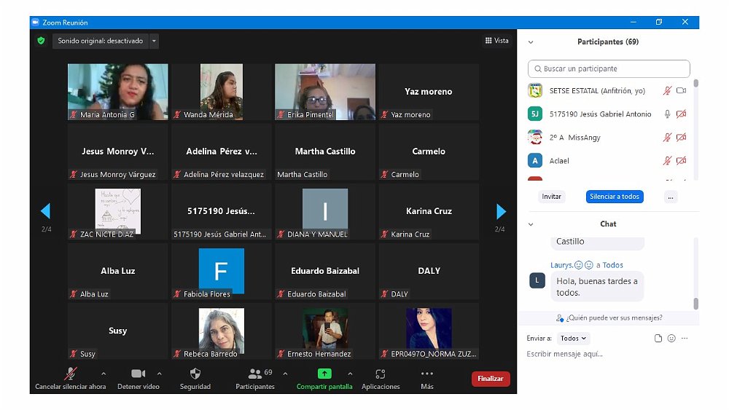This screenshot has height=410, width=729.
Task: Open the Sonido original dropdown arrow
Action: pos(154,42)
